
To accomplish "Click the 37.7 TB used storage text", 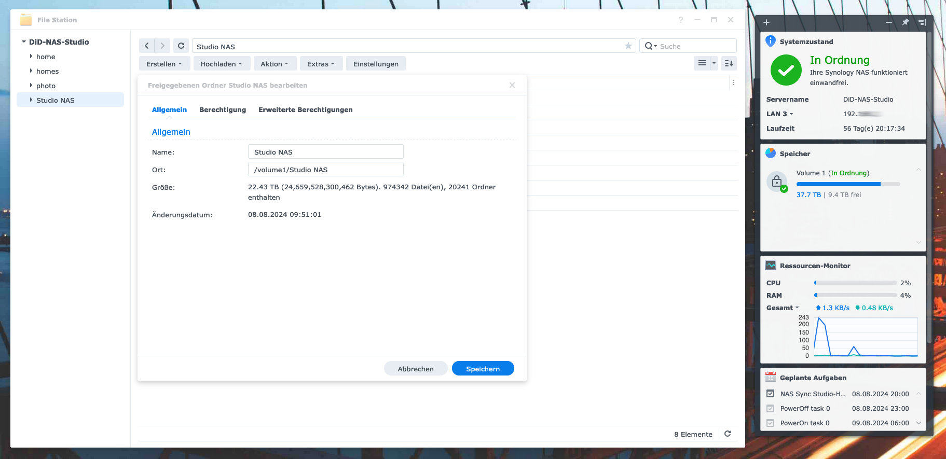I will 808,194.
